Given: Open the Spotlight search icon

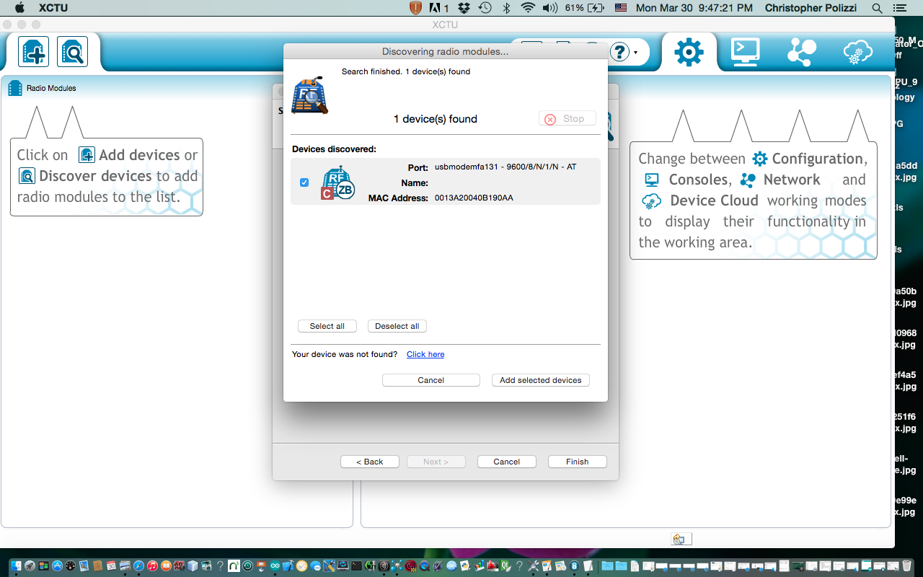Looking at the screenshot, I should point(877,8).
